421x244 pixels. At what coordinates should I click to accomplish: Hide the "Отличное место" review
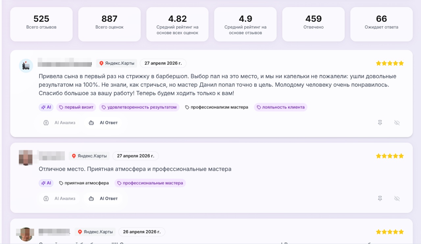pyautogui.click(x=397, y=198)
